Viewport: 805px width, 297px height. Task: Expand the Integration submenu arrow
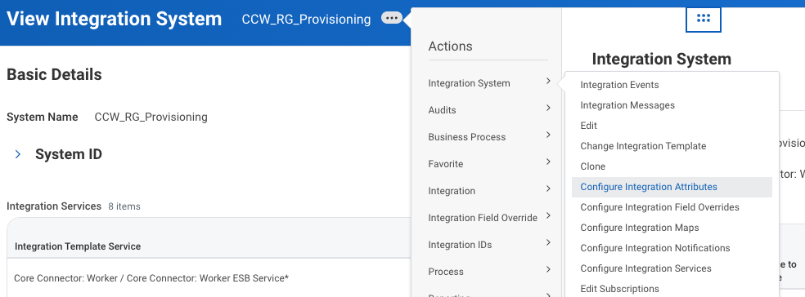coord(548,189)
